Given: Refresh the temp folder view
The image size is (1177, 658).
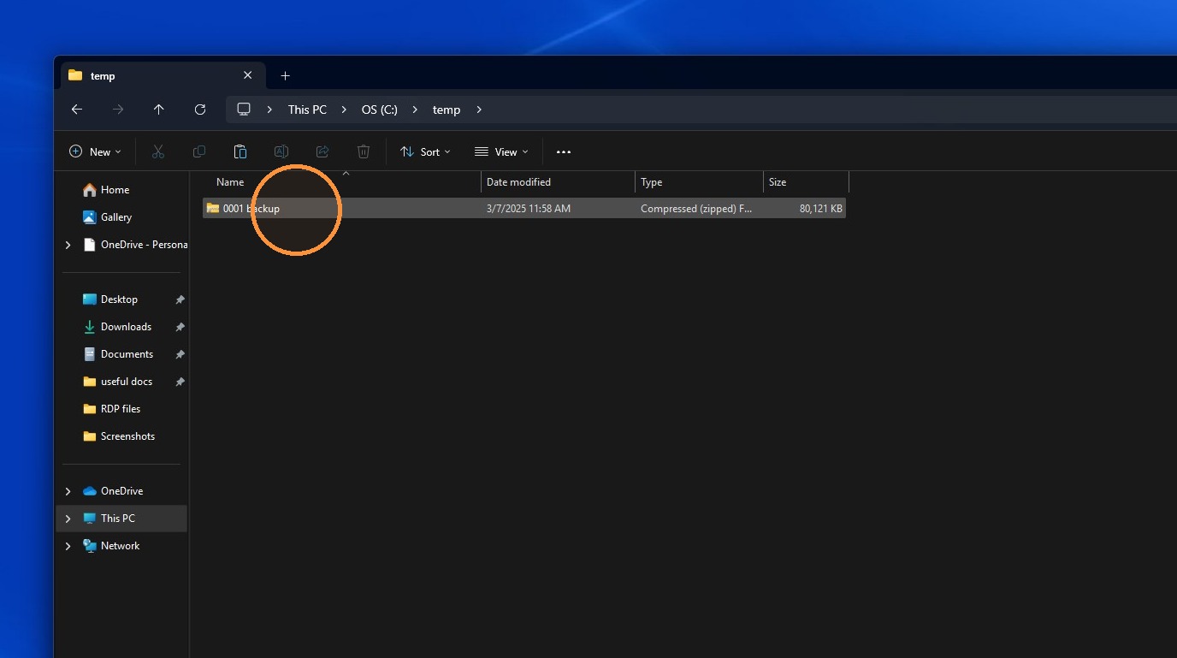Looking at the screenshot, I should (200, 110).
